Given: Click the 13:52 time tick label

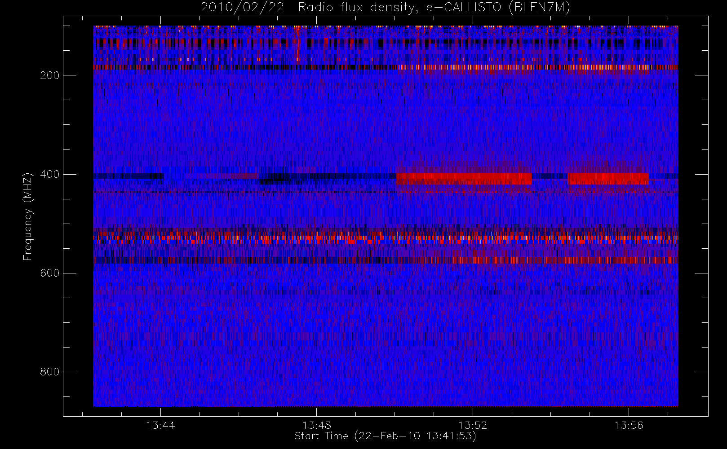Looking at the screenshot, I should [473, 425].
